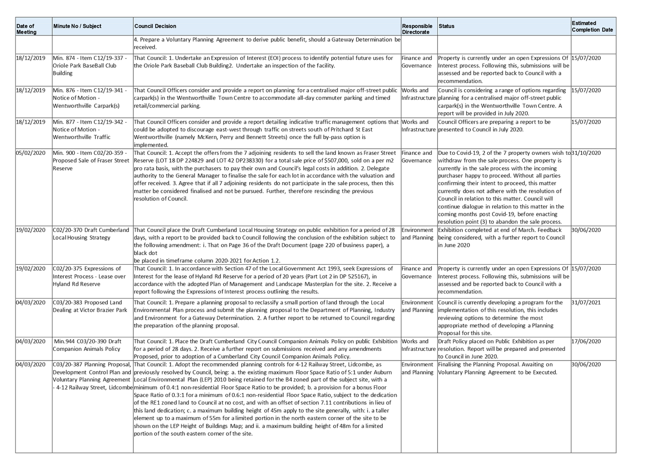
Task: Click 'C03/20-387 Planning Proposal' subject
Action: click(x=92, y=376)
